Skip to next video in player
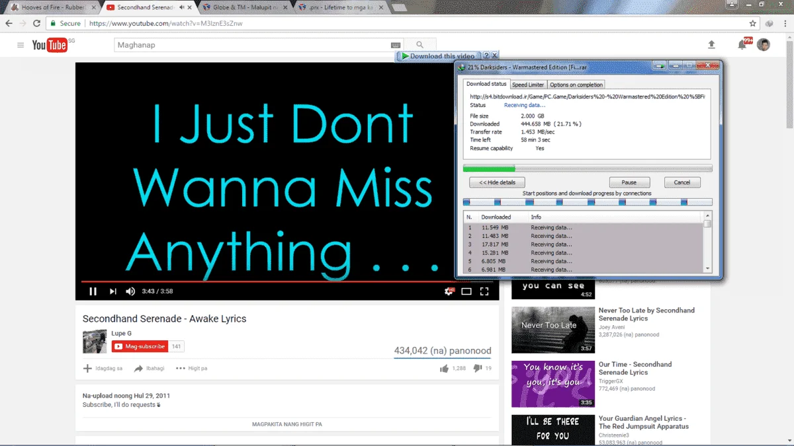 click(x=112, y=291)
